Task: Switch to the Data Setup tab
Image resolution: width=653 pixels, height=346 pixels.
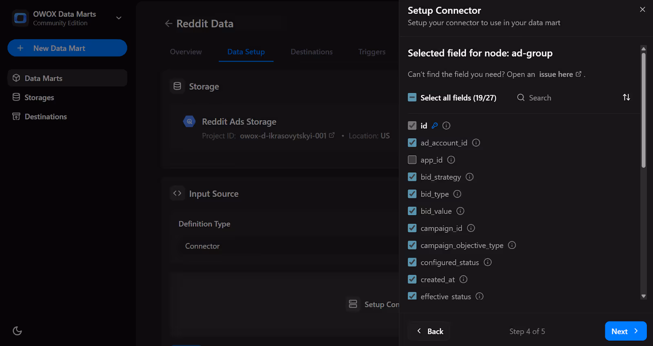Action: 246,52
